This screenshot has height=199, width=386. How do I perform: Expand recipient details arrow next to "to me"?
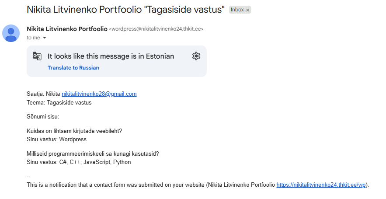[x=45, y=38]
